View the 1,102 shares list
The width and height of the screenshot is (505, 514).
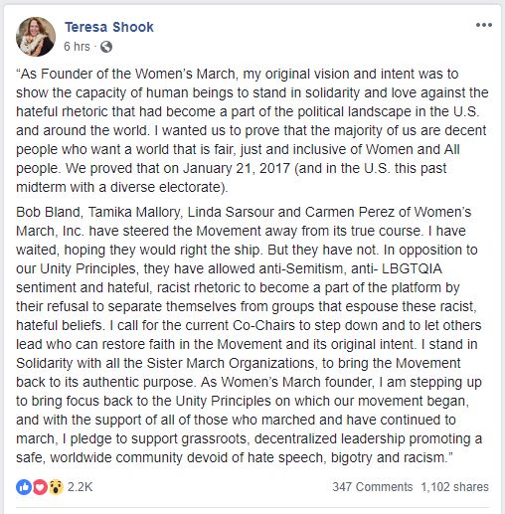point(454,487)
